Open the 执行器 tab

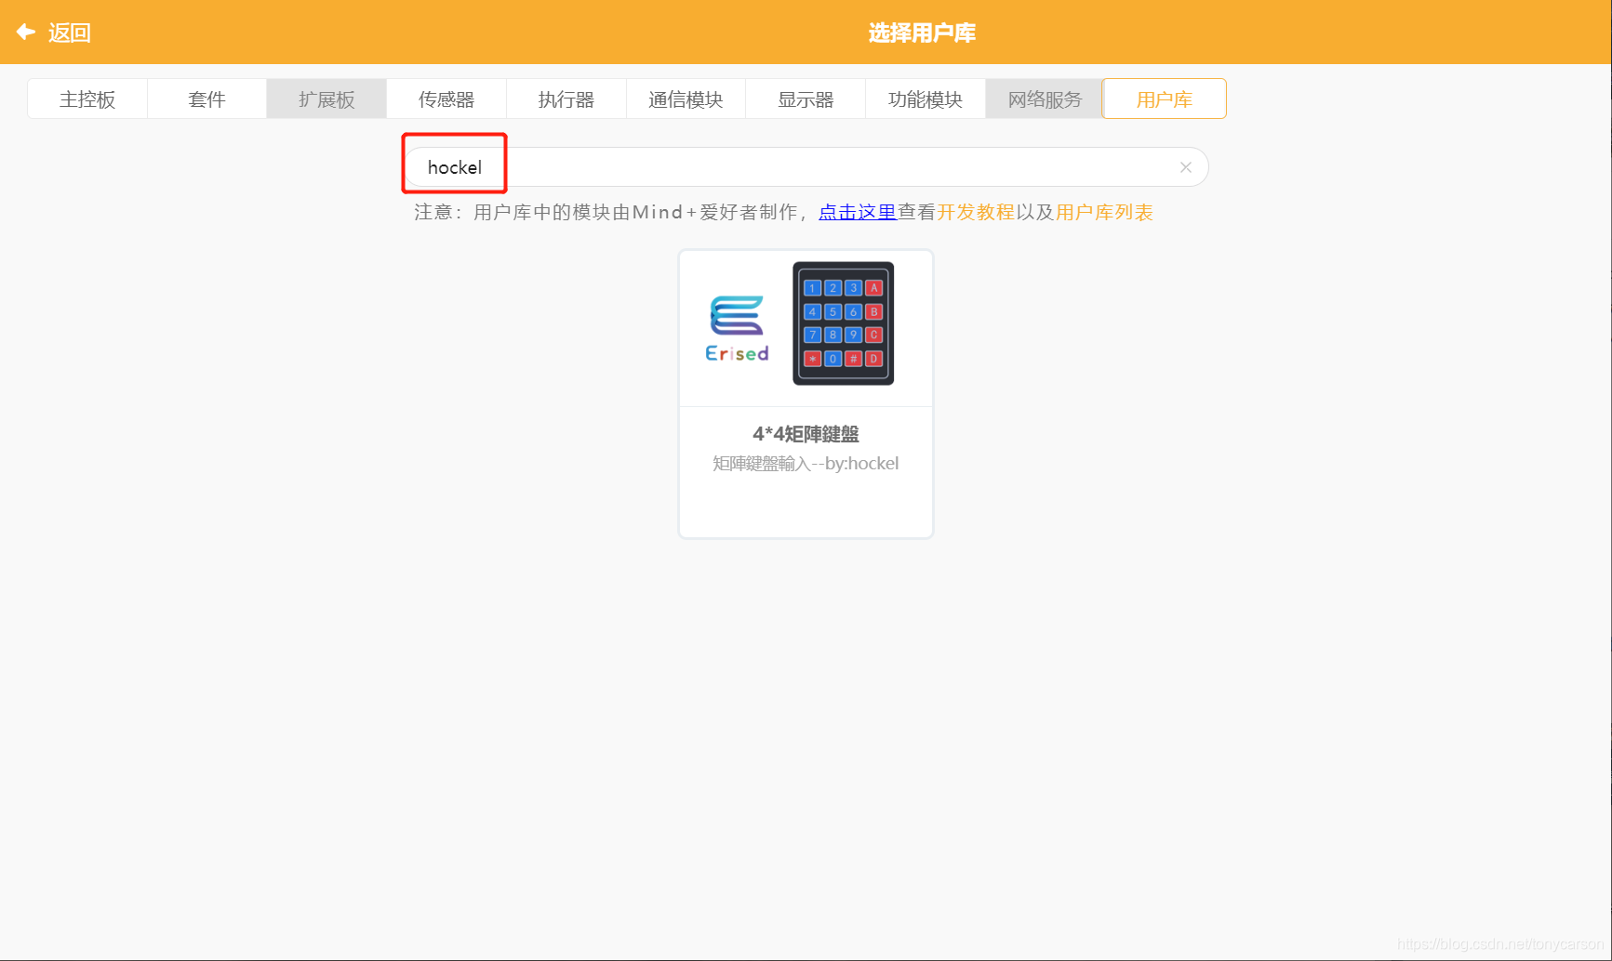pyautogui.click(x=566, y=99)
